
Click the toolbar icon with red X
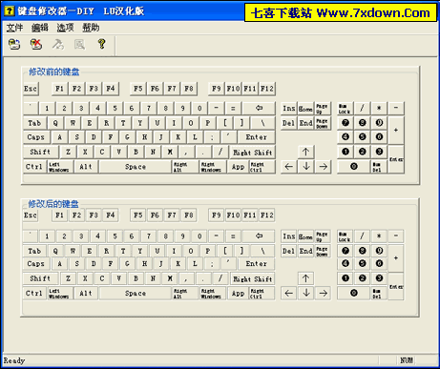point(36,44)
